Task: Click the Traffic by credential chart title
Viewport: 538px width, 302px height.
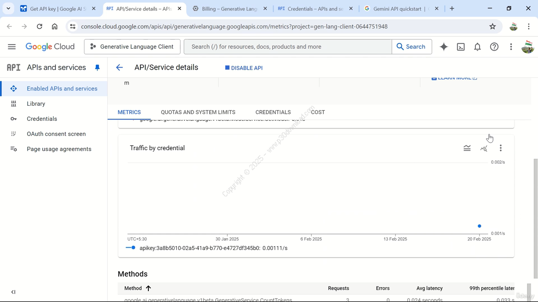Action: click(157, 148)
